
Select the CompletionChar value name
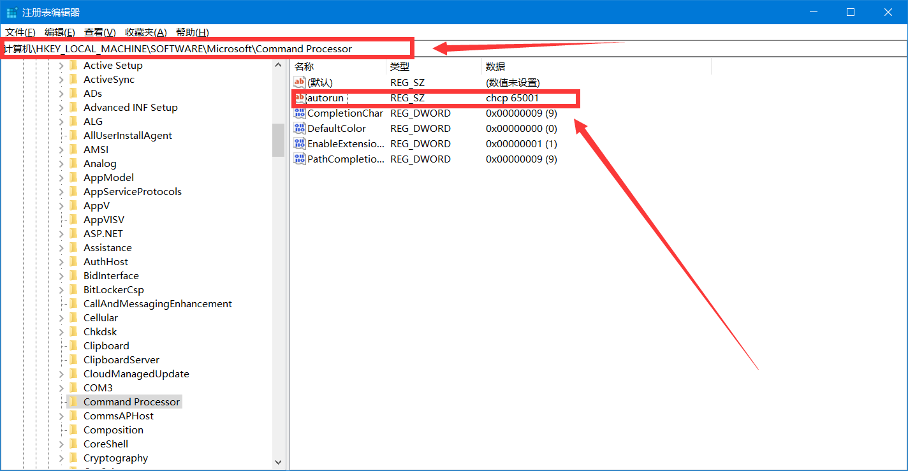[345, 113]
